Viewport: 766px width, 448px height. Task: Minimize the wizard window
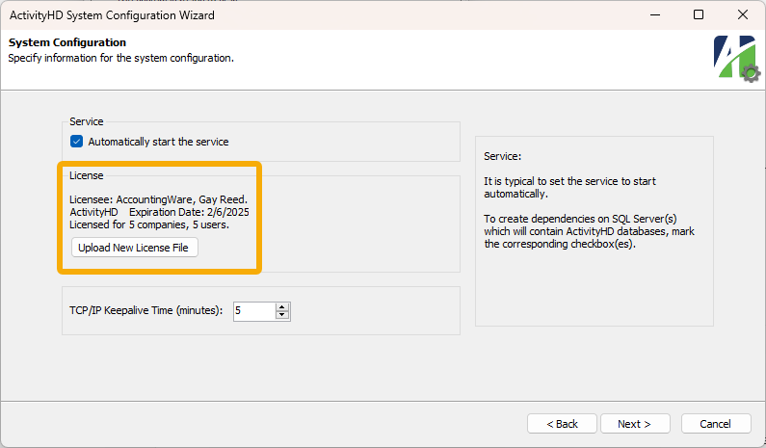655,14
